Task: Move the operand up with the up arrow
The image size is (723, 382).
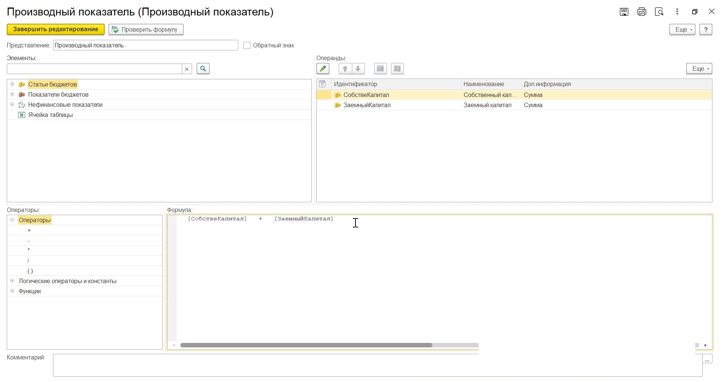Action: [x=345, y=68]
